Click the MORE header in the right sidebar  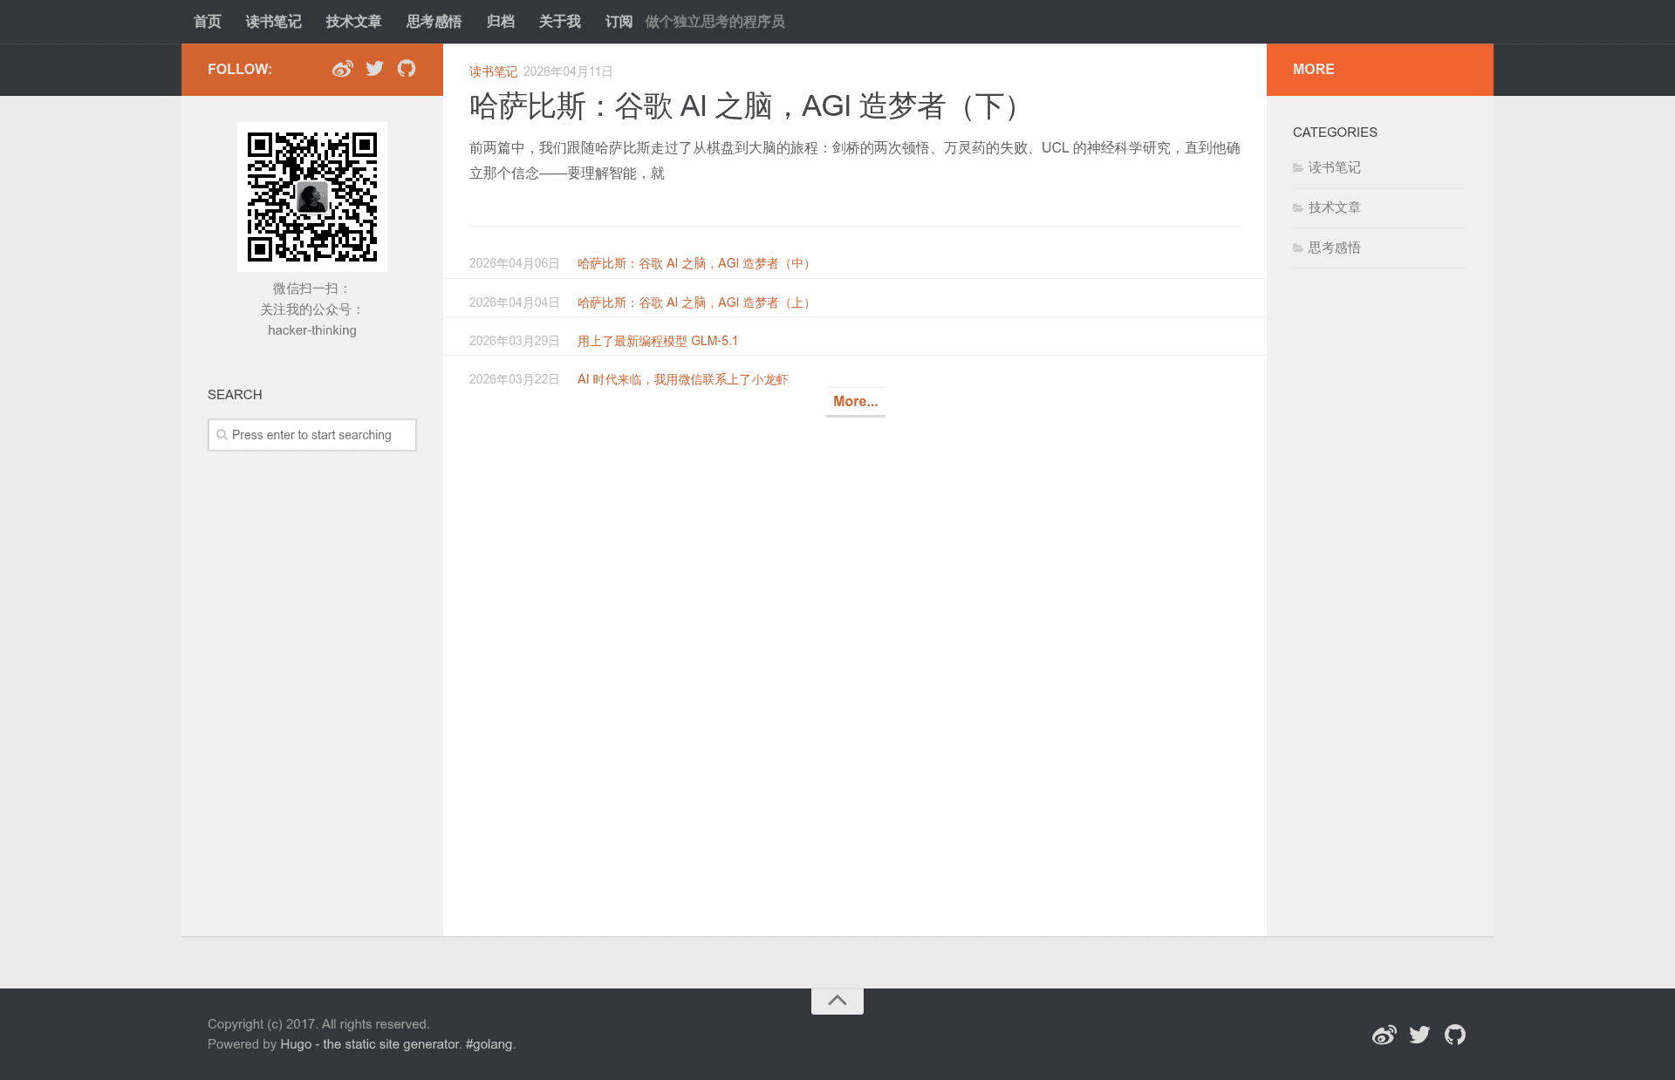pyautogui.click(x=1314, y=69)
